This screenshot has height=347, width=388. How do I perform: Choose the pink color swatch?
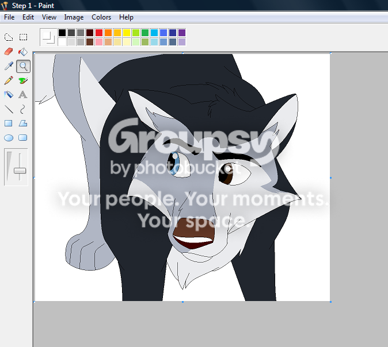pyautogui.click(x=99, y=42)
